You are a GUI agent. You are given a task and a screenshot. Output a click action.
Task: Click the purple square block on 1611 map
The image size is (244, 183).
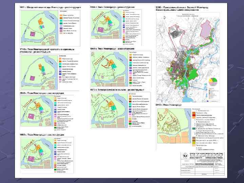(x=33, y=34)
